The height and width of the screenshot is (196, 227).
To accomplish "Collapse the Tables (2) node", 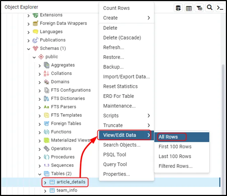I will 40,174.
